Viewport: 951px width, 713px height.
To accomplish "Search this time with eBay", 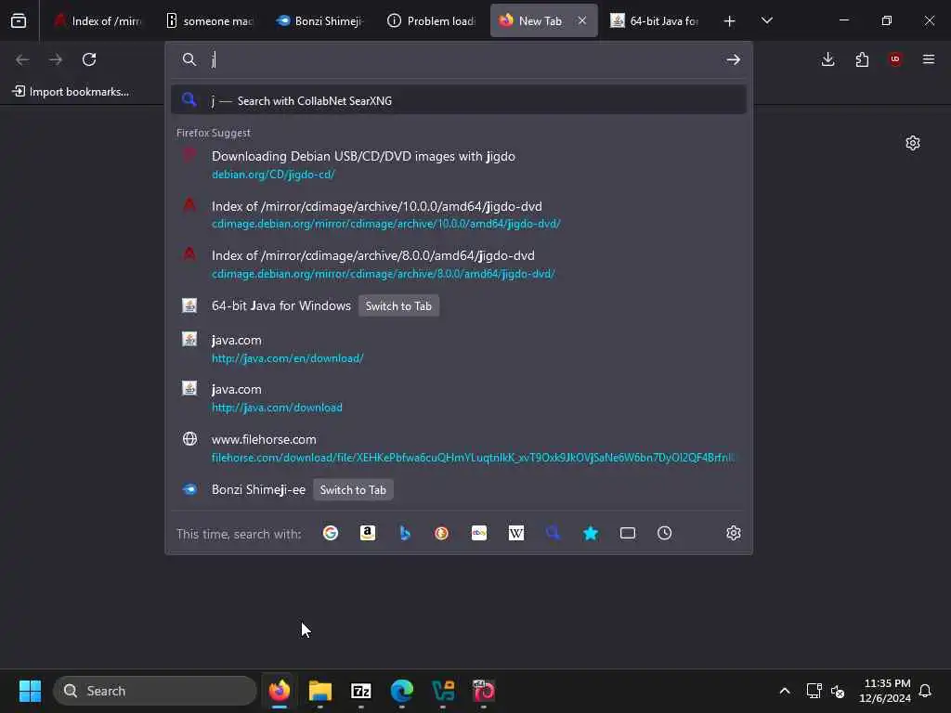I will (479, 533).
